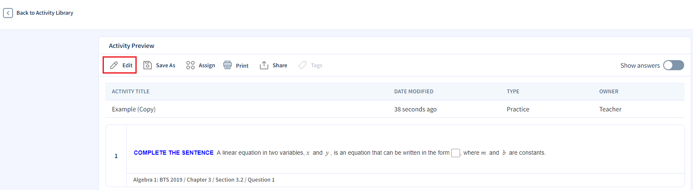Click the Date Modified column header
Image resolution: width=693 pixels, height=190 pixels.
click(413, 92)
